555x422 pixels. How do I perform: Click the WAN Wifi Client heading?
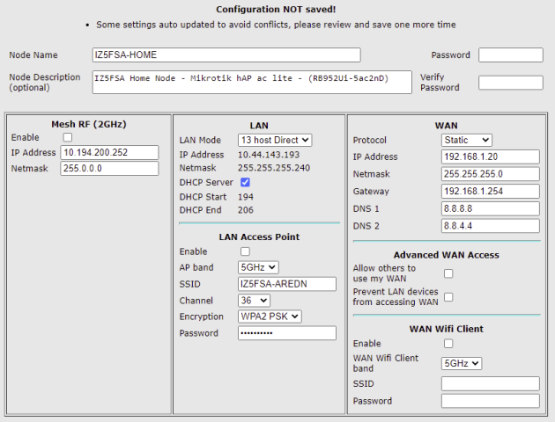447,329
